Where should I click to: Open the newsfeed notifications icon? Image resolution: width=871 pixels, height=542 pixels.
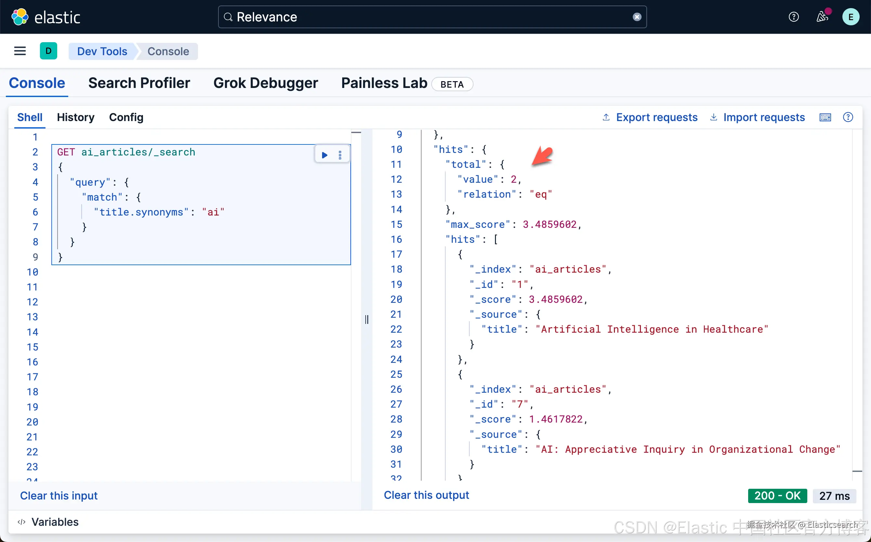pyautogui.click(x=822, y=17)
